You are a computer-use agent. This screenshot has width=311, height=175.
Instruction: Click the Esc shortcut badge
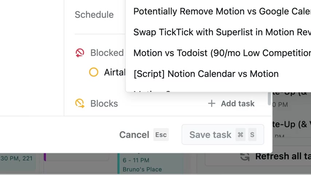[x=161, y=135]
